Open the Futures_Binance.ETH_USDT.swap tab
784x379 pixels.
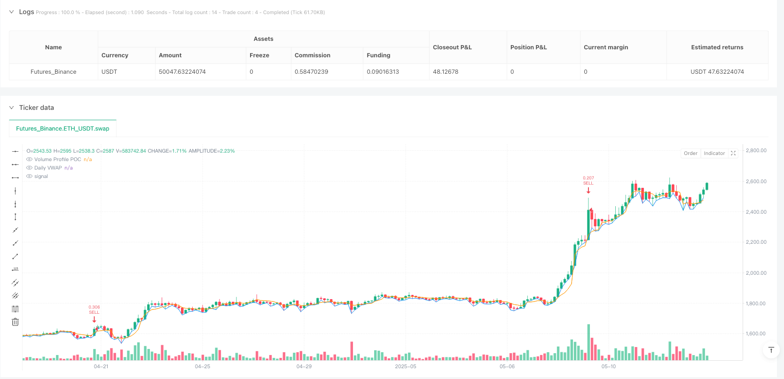tap(63, 129)
